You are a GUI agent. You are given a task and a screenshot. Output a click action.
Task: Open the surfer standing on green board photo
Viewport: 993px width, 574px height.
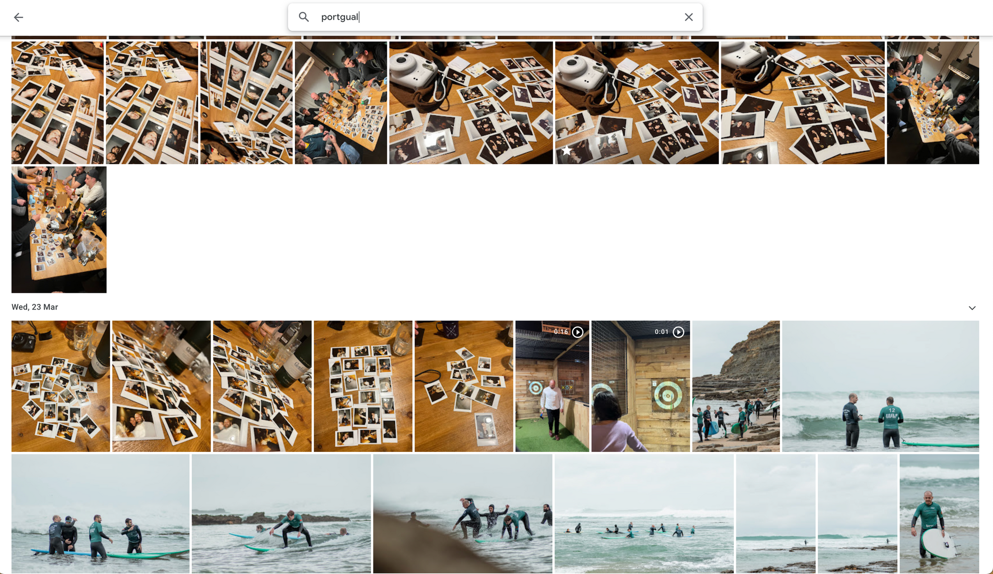click(281, 513)
